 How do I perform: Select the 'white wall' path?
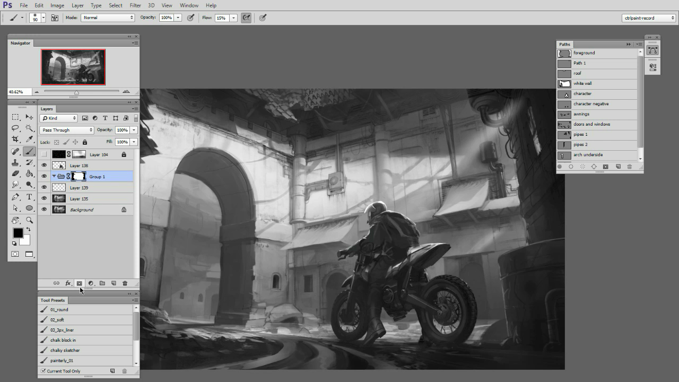point(597,83)
